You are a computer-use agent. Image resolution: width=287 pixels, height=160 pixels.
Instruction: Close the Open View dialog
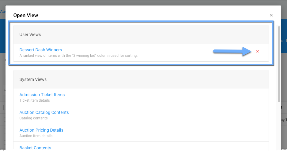(x=271, y=15)
